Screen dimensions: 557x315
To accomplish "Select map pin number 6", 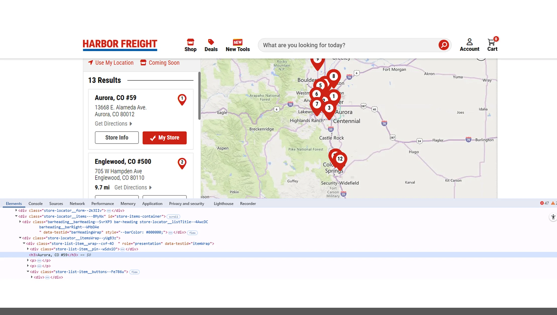I will click(316, 94).
